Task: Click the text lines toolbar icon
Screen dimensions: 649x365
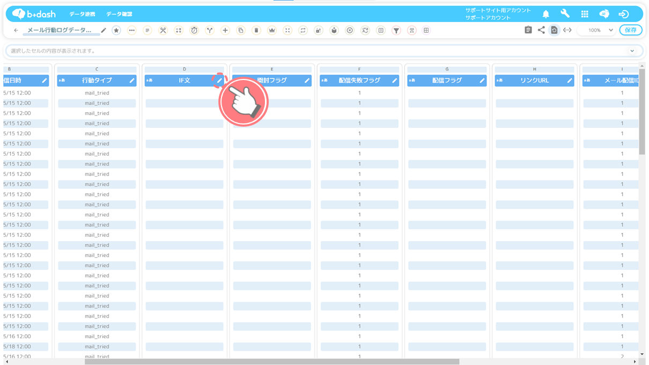Action: 147,31
